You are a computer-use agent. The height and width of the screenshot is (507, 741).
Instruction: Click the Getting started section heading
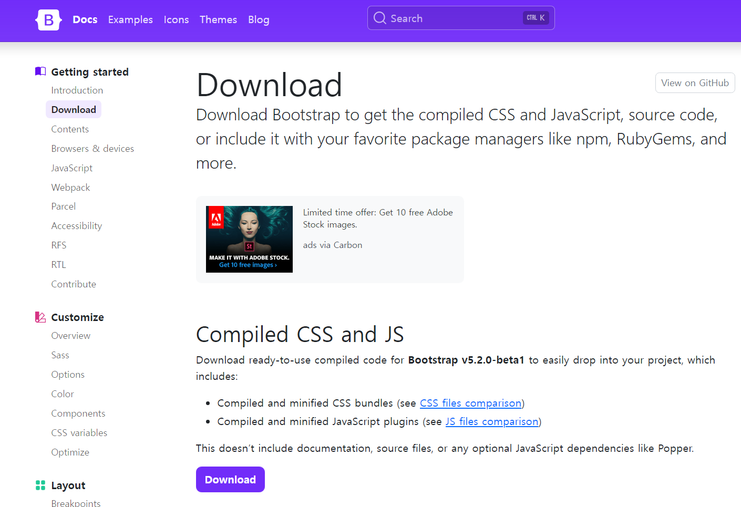[90, 71]
